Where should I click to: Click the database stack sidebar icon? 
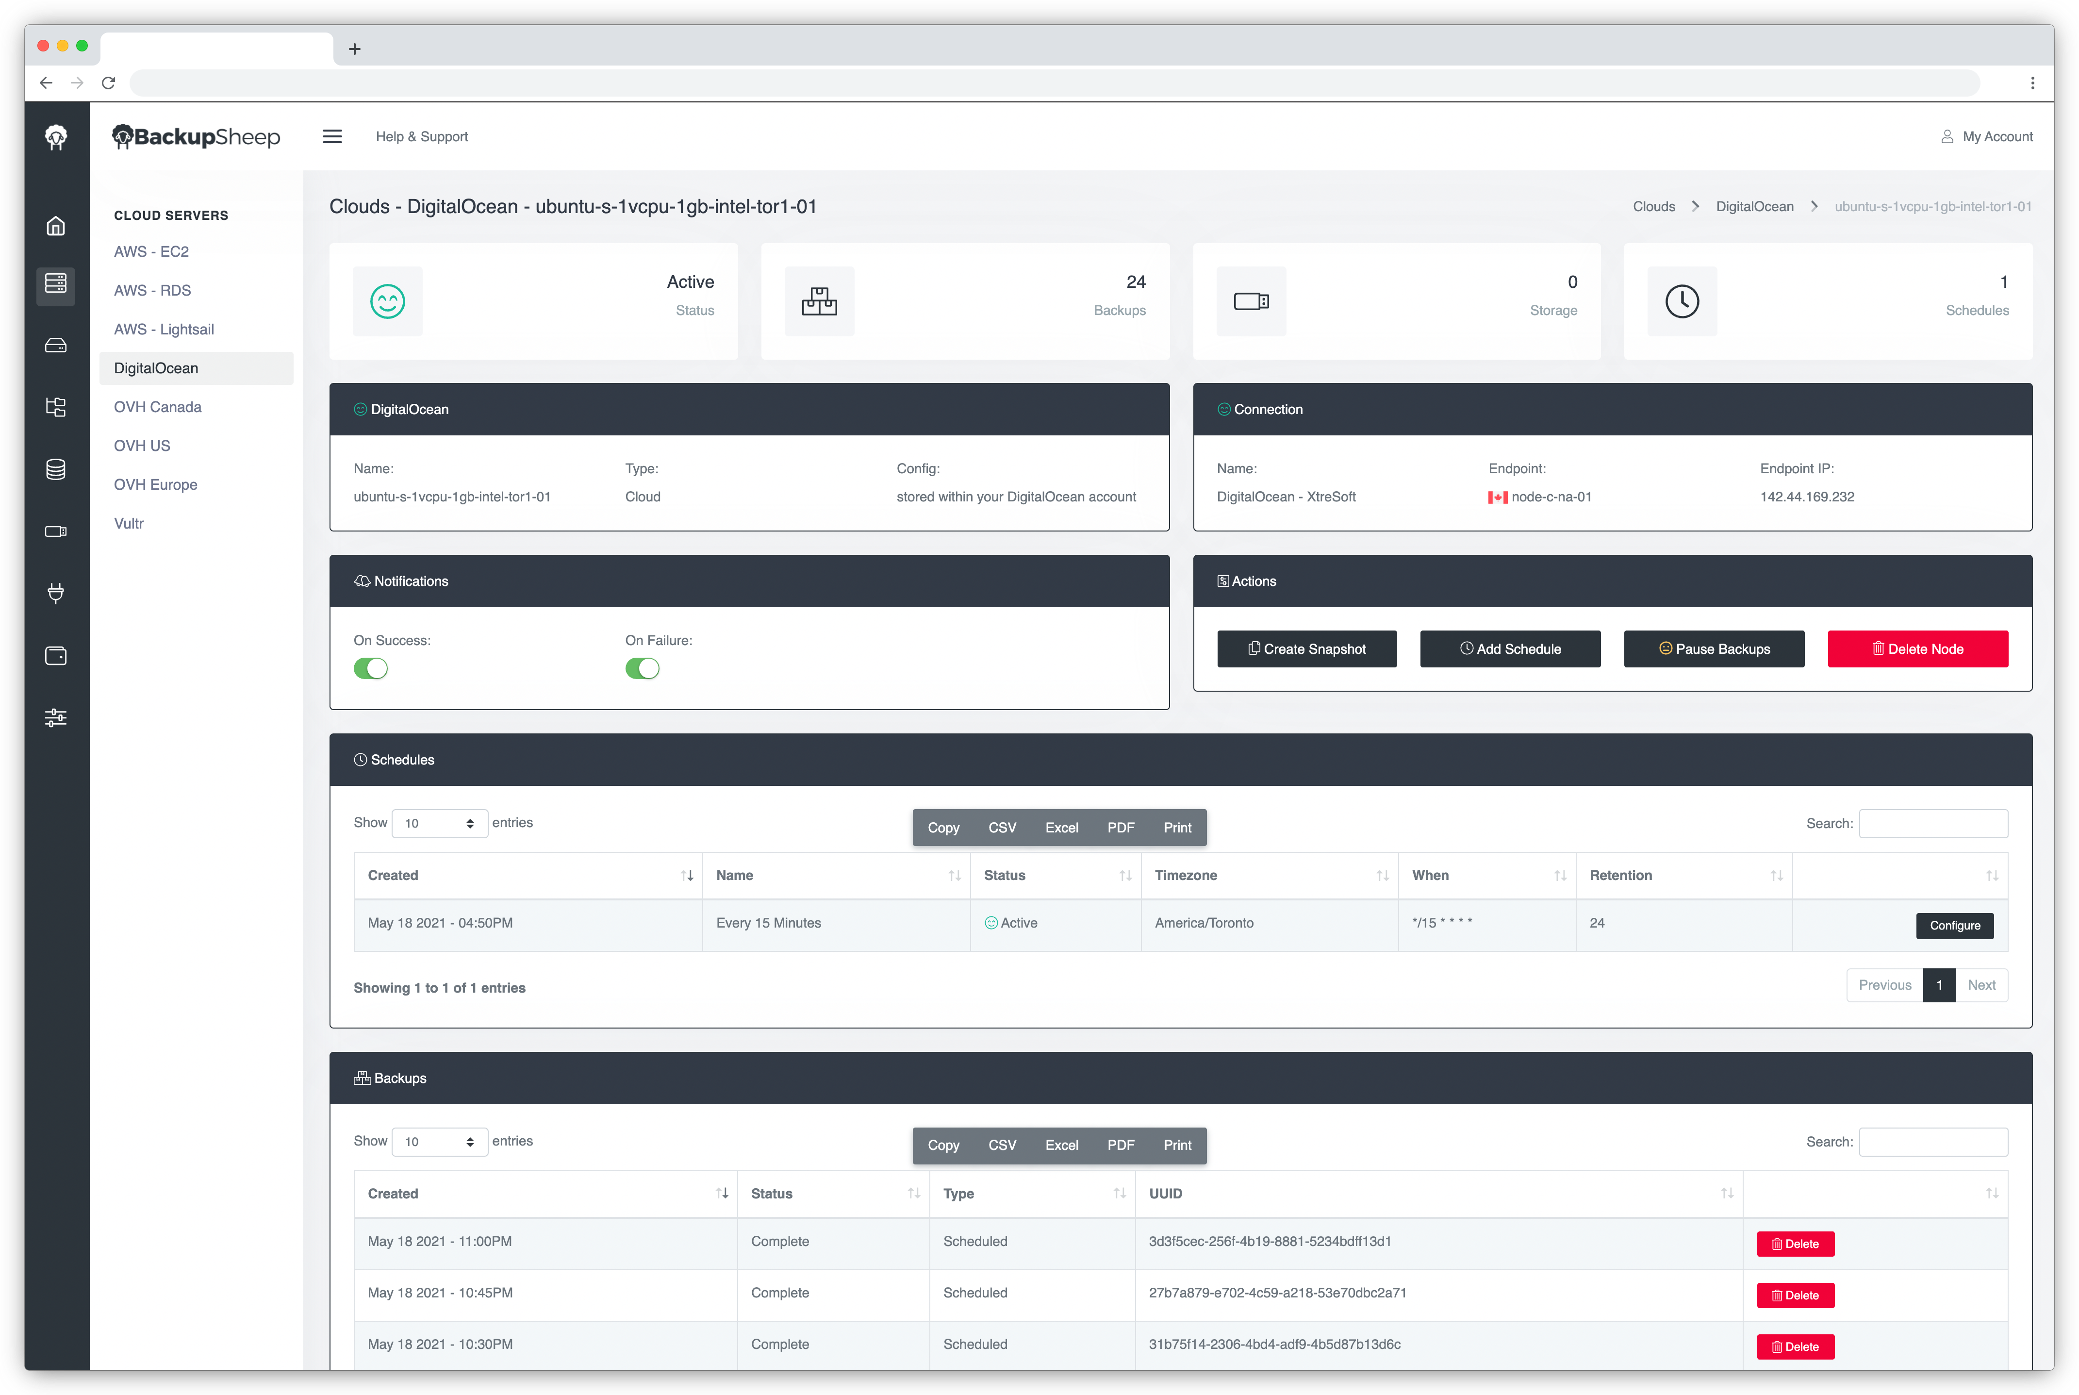pos(56,470)
